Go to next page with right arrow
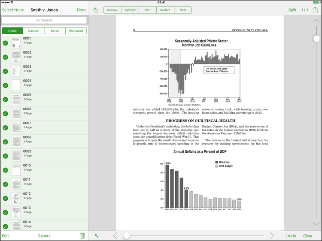 [x=272, y=235]
